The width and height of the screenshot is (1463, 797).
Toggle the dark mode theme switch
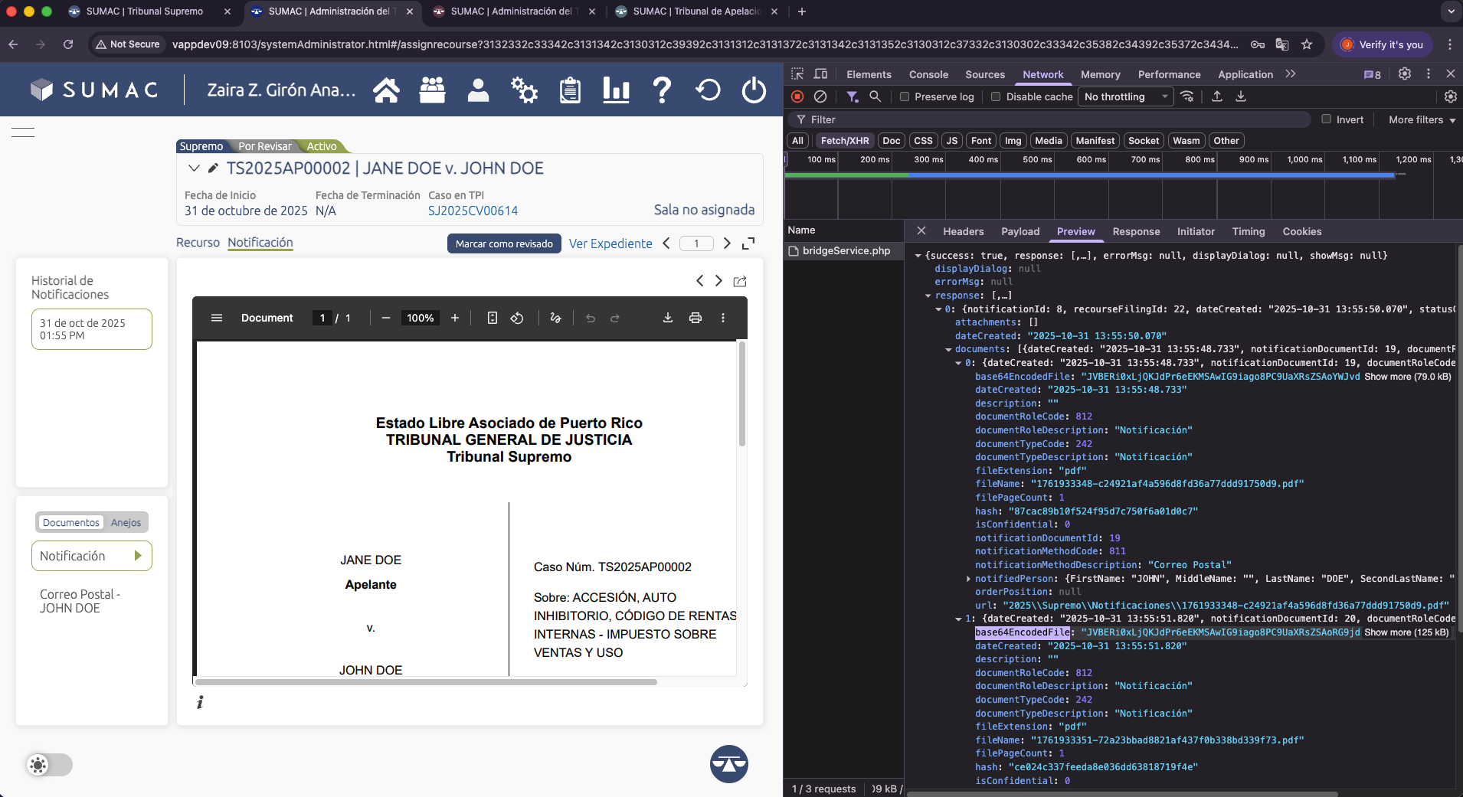pyautogui.click(x=49, y=765)
